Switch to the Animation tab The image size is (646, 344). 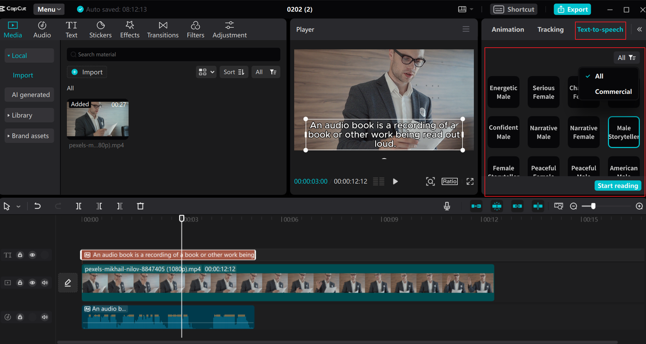pyautogui.click(x=508, y=29)
